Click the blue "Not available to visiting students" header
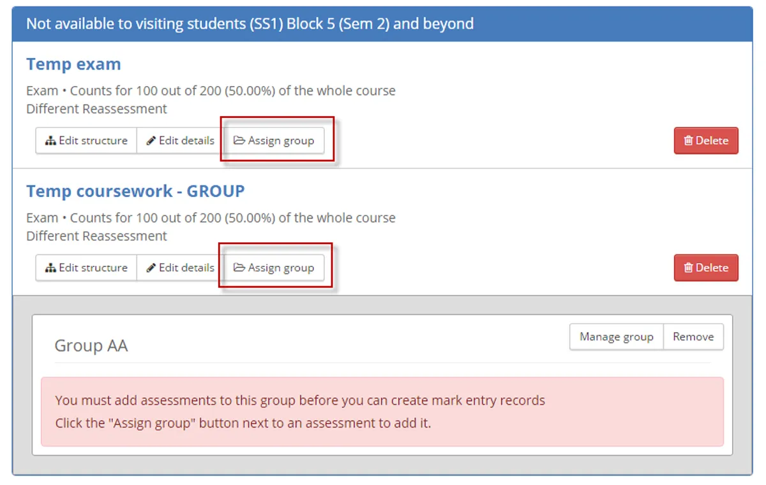766x485 pixels. pyautogui.click(x=250, y=24)
